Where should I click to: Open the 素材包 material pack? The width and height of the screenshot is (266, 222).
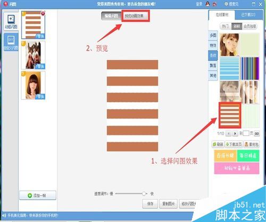(252, 144)
